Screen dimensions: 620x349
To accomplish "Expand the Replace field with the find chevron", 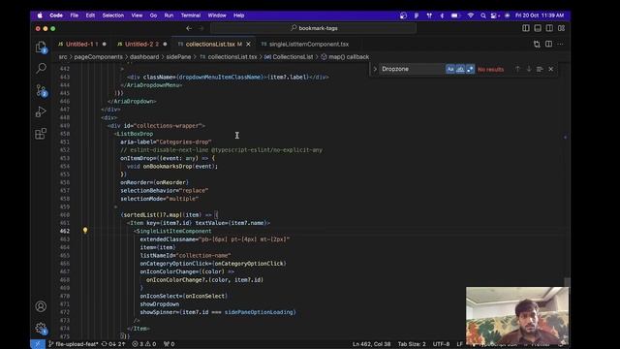I will click(375, 69).
